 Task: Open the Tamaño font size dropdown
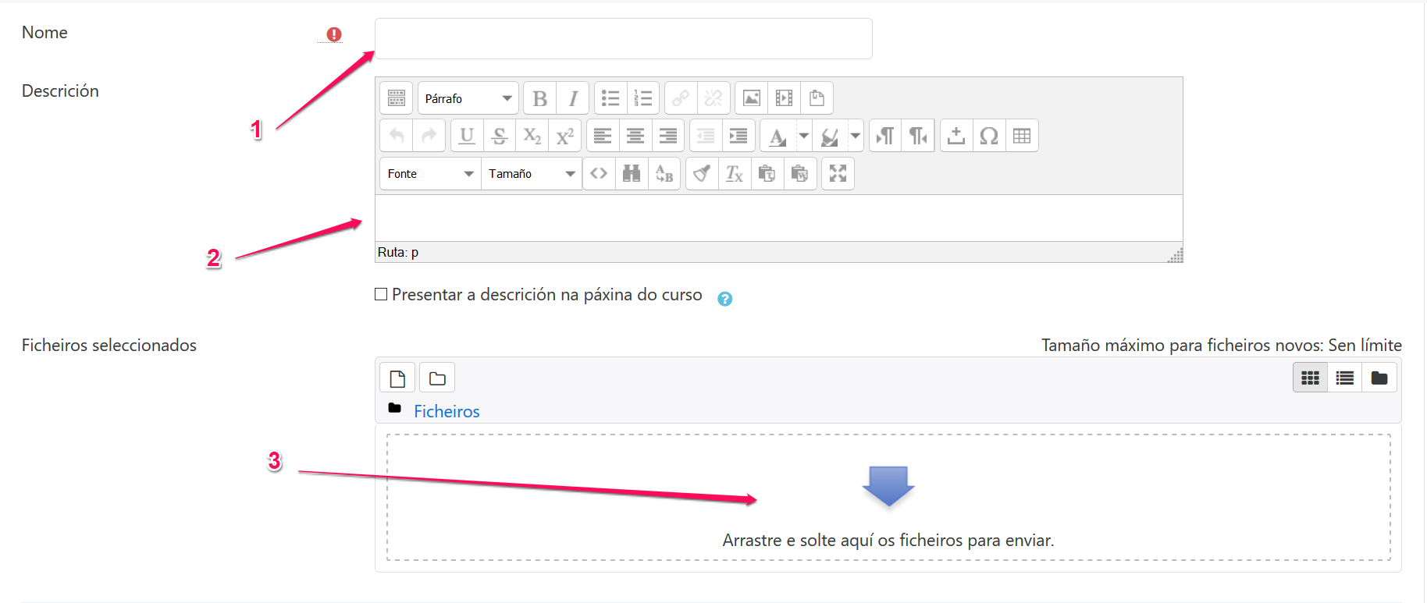[532, 173]
